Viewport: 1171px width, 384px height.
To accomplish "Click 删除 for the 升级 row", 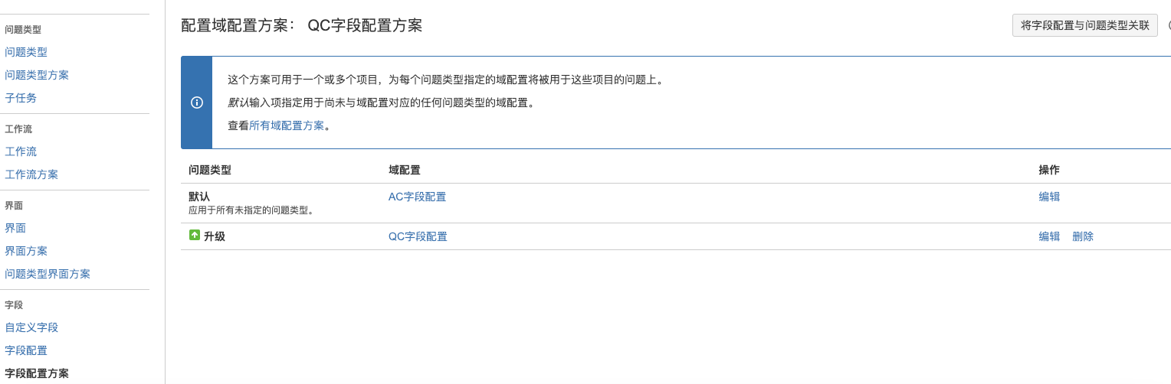I will point(1083,236).
